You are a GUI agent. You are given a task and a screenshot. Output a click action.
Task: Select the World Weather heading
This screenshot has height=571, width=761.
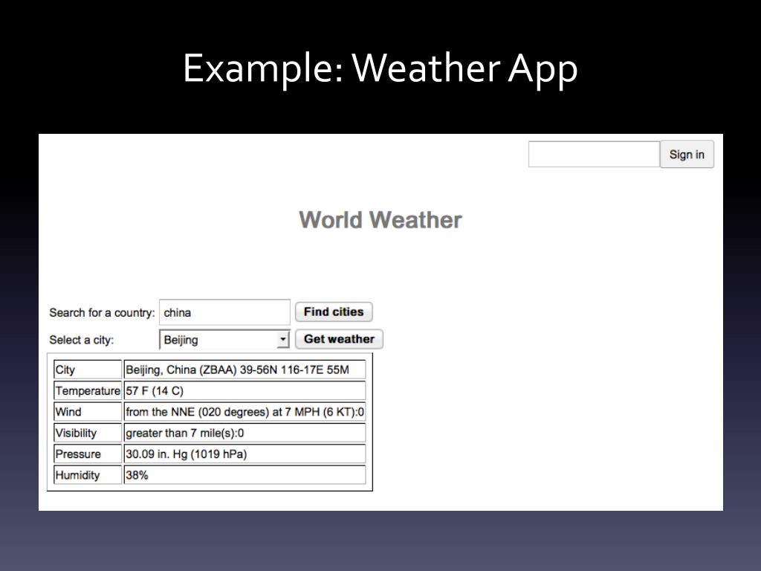click(x=380, y=220)
